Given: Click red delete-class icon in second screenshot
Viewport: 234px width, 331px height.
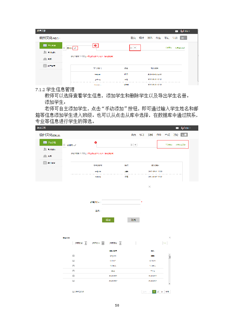Looking at the screenshot, I should [x=96, y=142].
